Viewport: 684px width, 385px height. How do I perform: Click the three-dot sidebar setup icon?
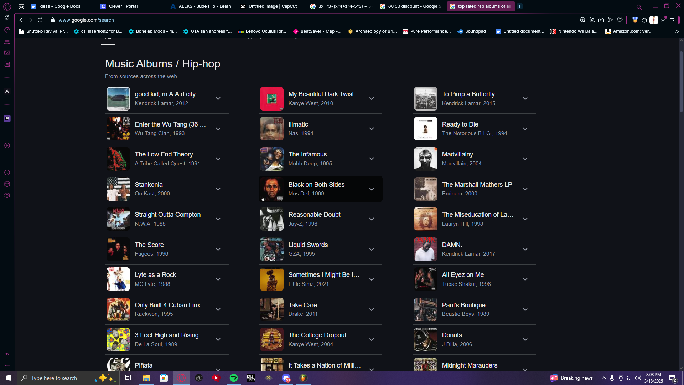(7, 366)
